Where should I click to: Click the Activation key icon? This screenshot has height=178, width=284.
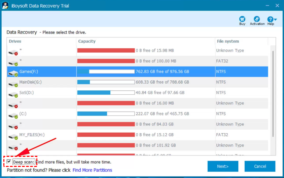tap(257, 19)
